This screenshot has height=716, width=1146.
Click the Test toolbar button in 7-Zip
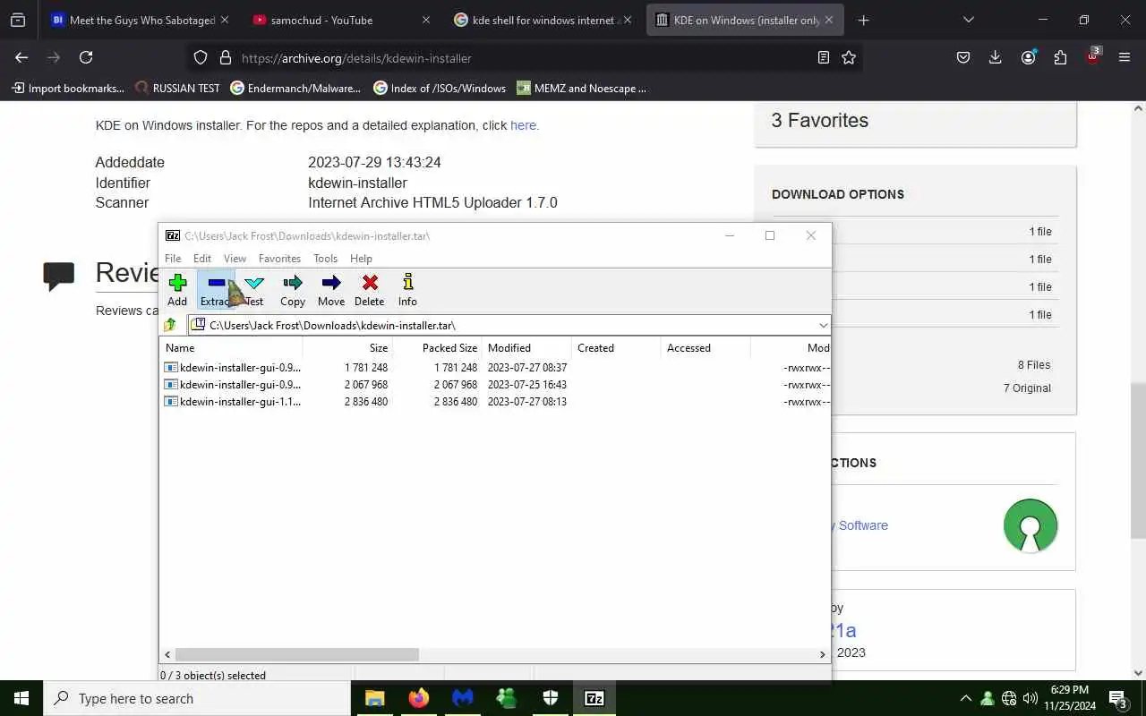(x=254, y=290)
